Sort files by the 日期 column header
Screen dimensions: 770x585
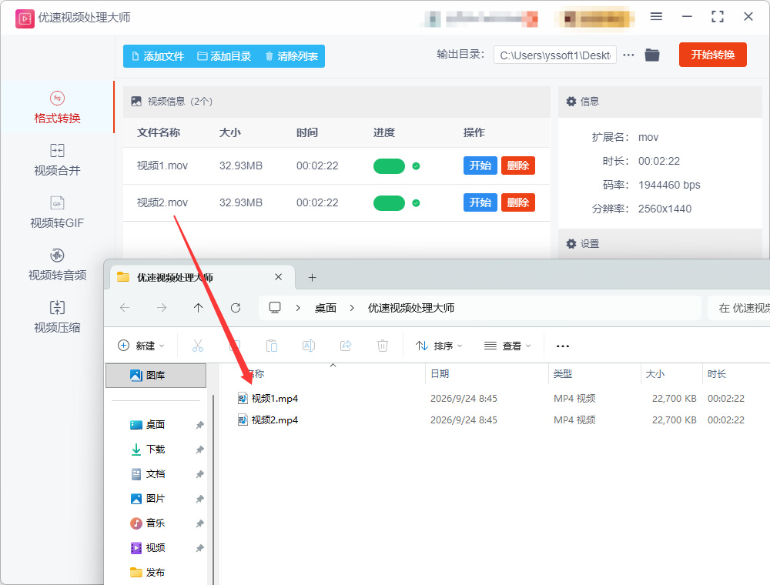[x=440, y=374]
